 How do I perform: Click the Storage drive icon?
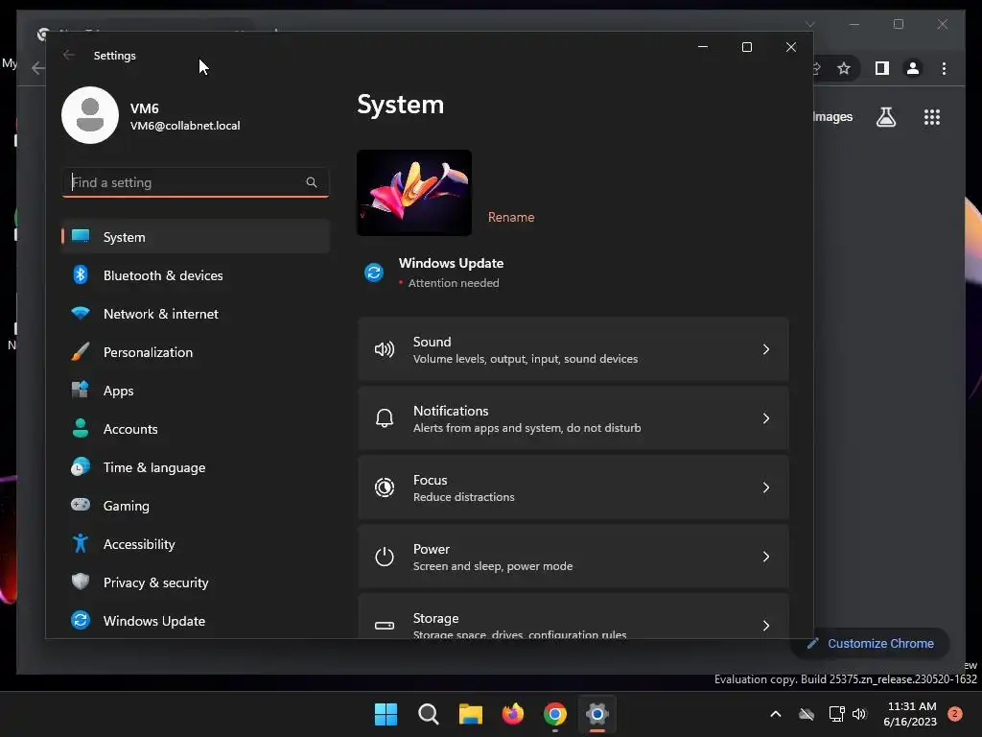pyautogui.click(x=384, y=625)
